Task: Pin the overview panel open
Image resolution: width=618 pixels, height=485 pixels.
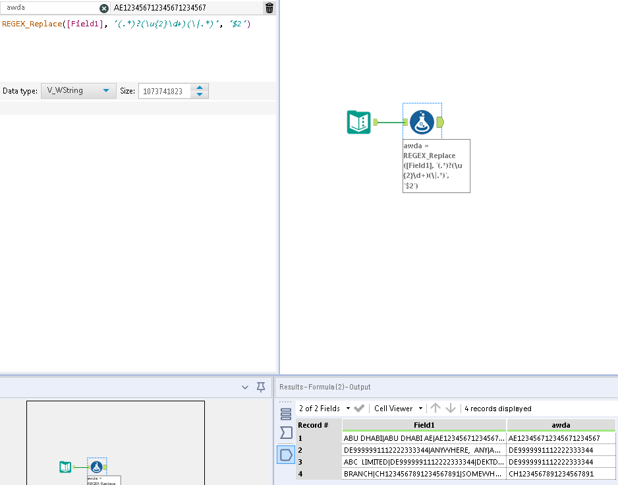Action: click(x=261, y=387)
